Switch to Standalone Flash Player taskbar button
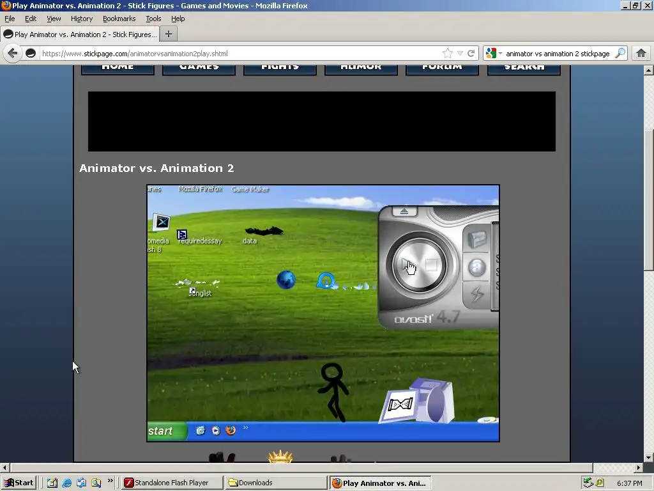Image resolution: width=654 pixels, height=491 pixels. (x=172, y=483)
